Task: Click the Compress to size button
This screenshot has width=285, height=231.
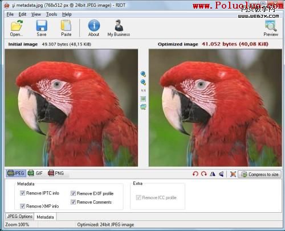Action: click(259, 174)
